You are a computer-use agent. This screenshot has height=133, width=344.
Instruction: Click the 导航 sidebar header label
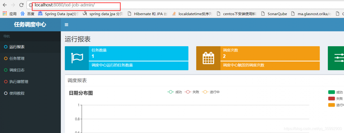click(6, 36)
